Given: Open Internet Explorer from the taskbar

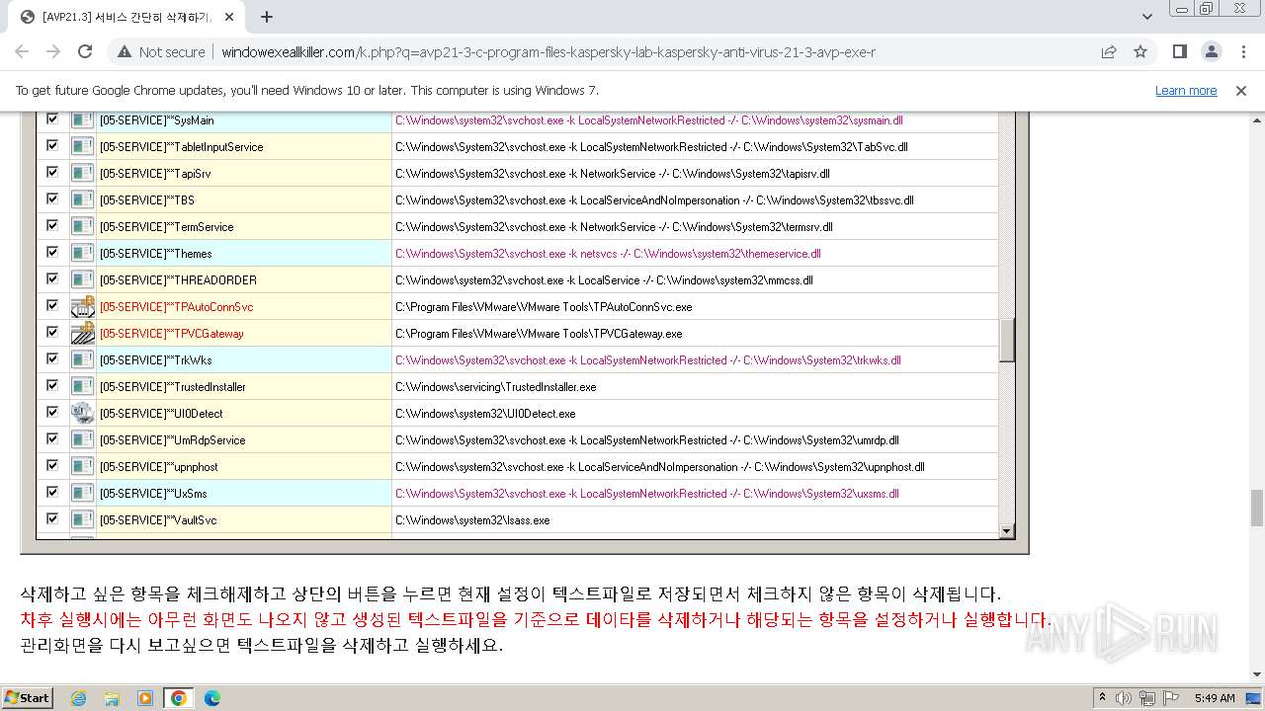Looking at the screenshot, I should [79, 698].
